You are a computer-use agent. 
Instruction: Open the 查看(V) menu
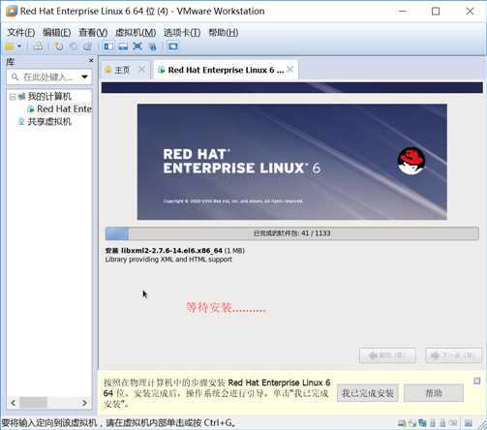click(93, 32)
